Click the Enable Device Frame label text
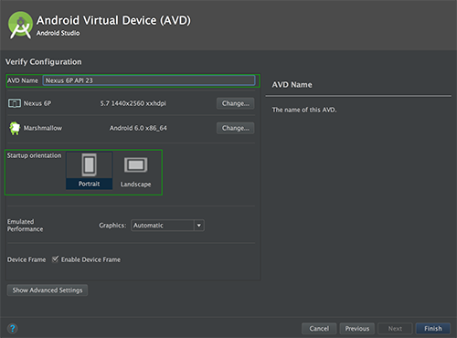 90,259
